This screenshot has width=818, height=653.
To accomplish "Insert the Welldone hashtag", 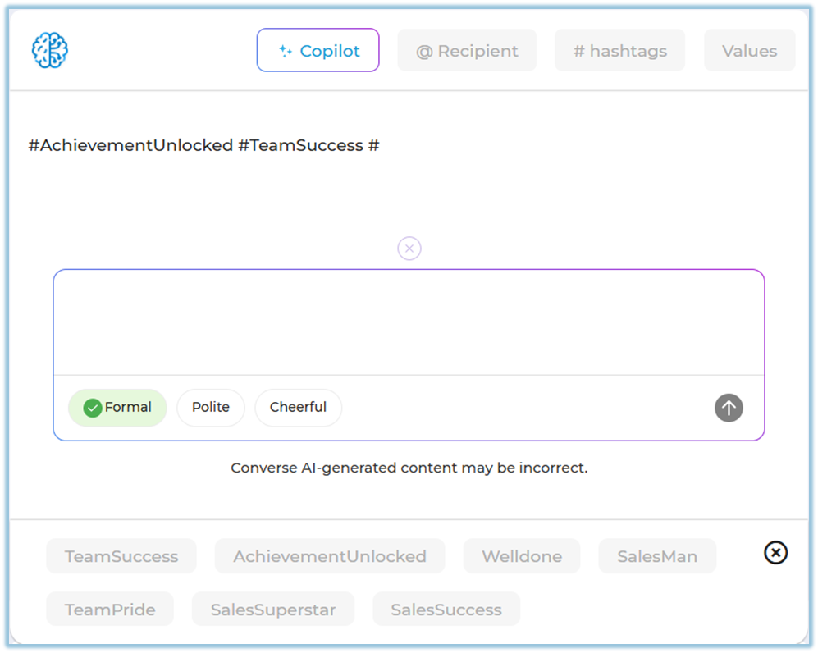I will (522, 556).
